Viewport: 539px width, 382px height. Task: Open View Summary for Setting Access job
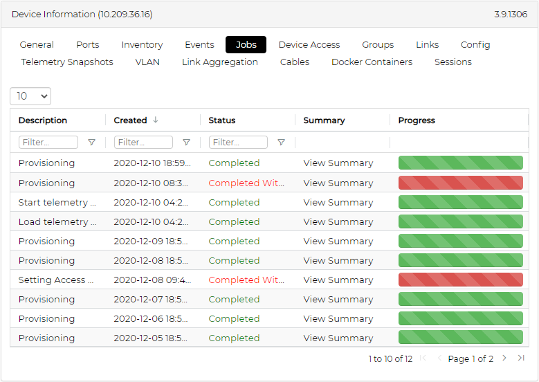pos(338,280)
